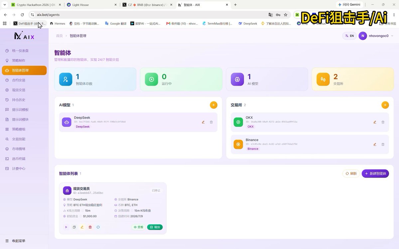Collapse the sidebar with 收起菜单

point(15,241)
